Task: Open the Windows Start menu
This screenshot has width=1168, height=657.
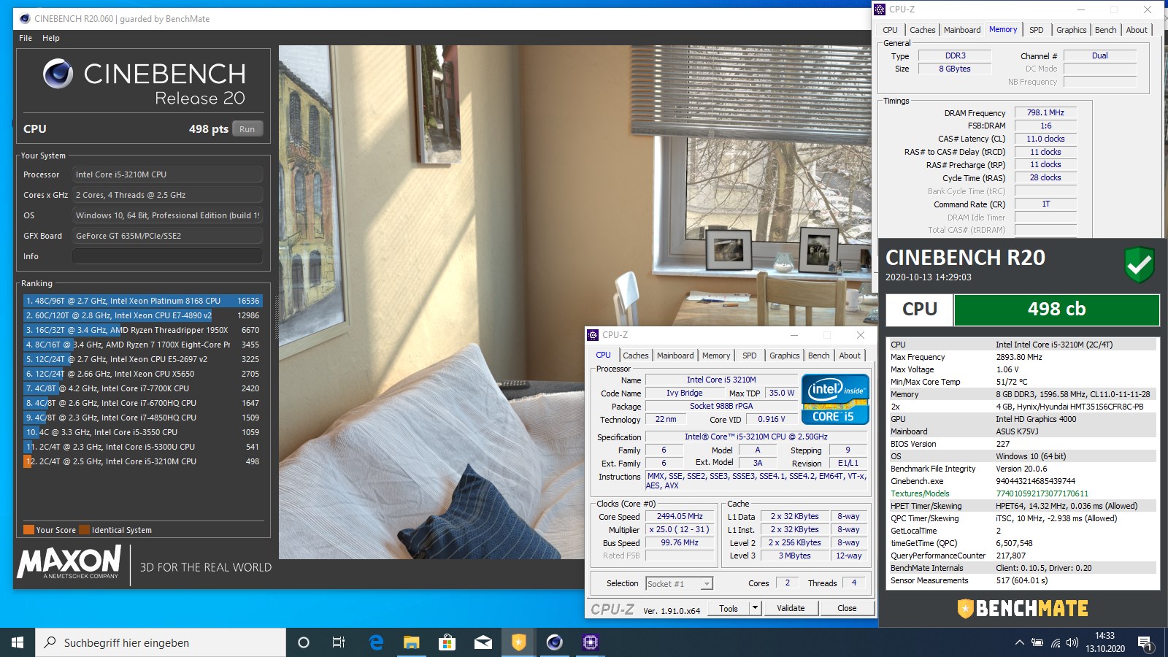Action: [x=18, y=642]
